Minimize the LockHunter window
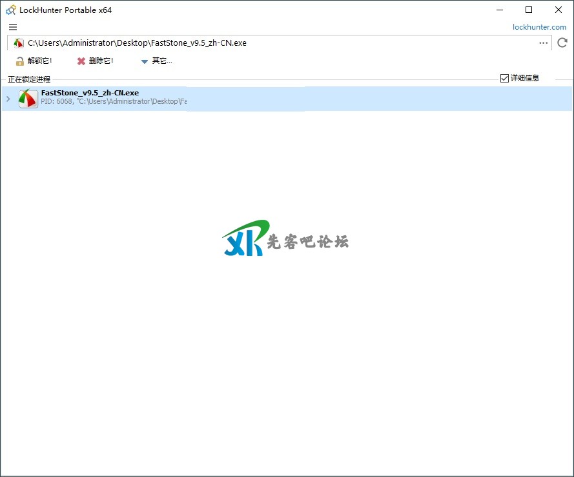The height and width of the screenshot is (477, 574). tap(500, 10)
